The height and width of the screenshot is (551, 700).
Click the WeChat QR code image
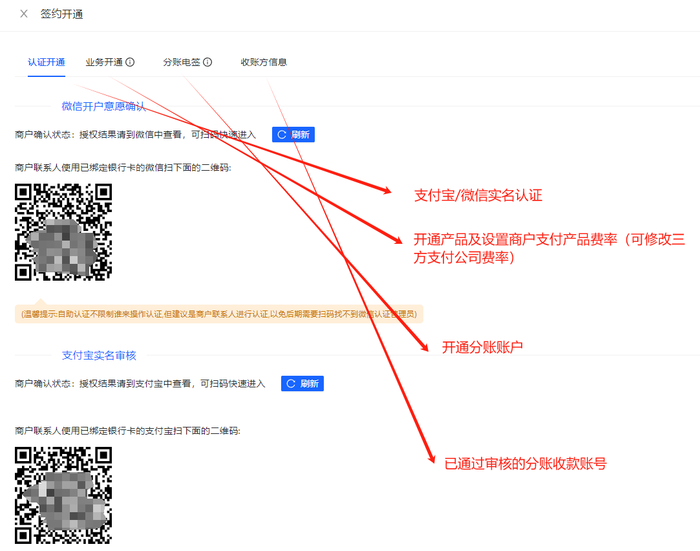(63, 232)
